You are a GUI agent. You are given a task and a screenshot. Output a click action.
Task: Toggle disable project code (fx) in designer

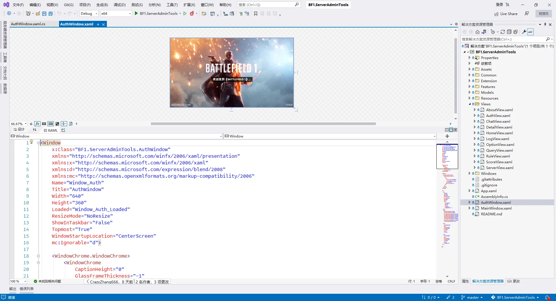click(37, 124)
